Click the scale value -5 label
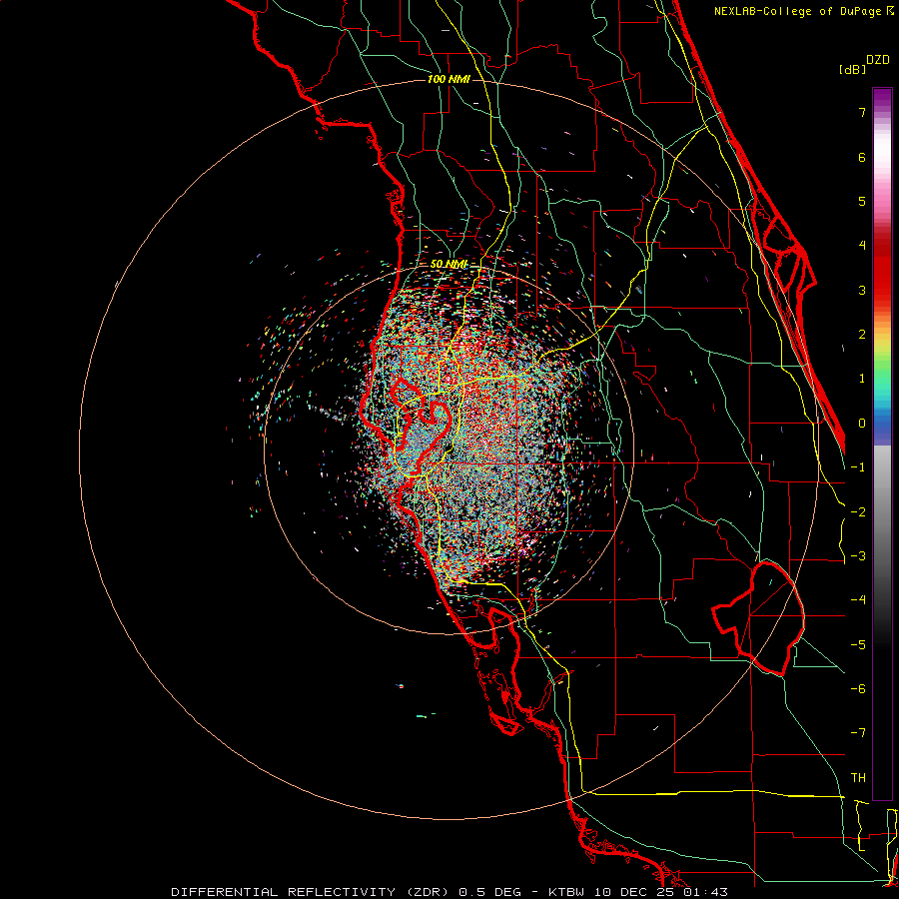This screenshot has width=899, height=899. point(858,645)
